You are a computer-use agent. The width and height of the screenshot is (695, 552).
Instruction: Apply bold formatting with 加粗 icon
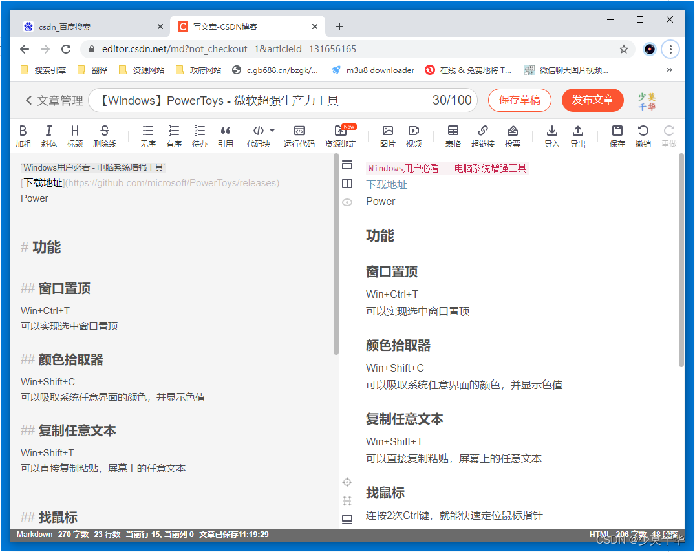point(23,136)
